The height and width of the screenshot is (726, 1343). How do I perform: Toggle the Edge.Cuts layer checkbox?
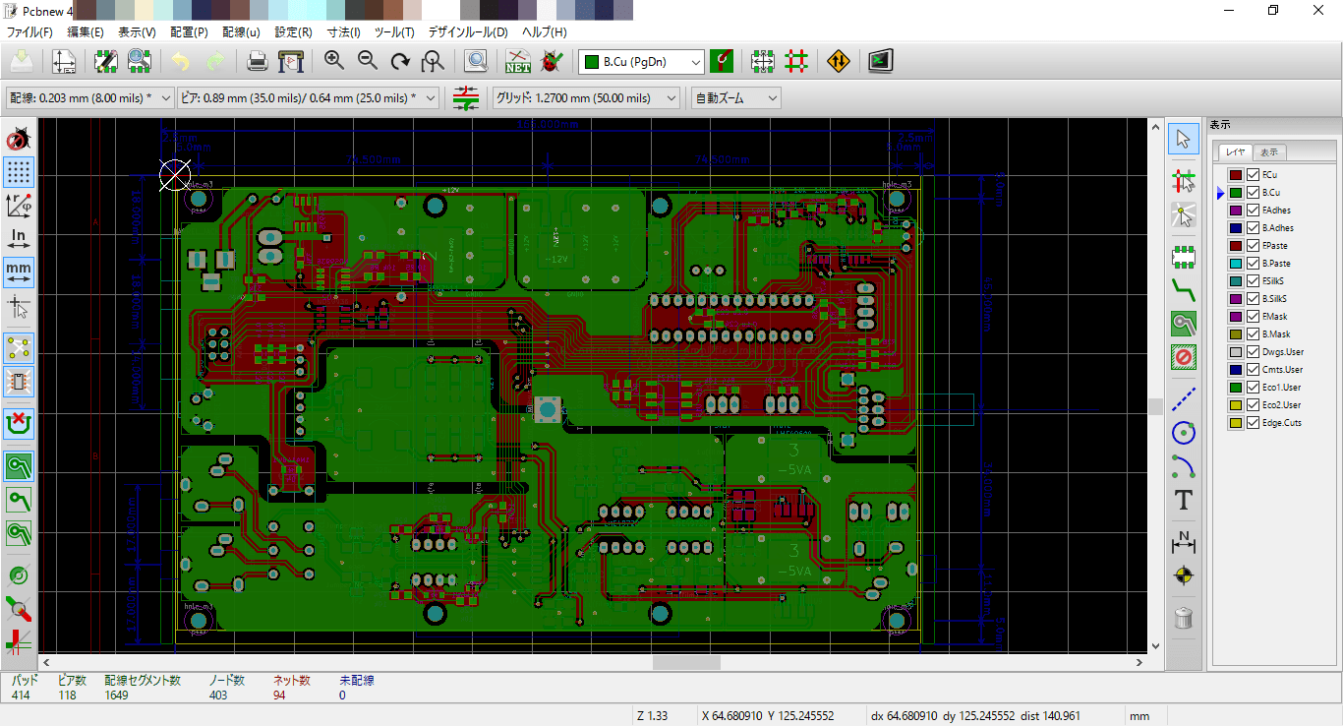(x=1253, y=422)
